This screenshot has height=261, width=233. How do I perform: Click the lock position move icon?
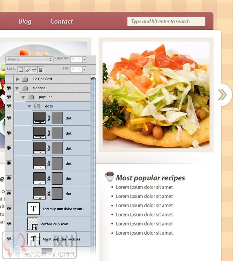(x=34, y=69)
